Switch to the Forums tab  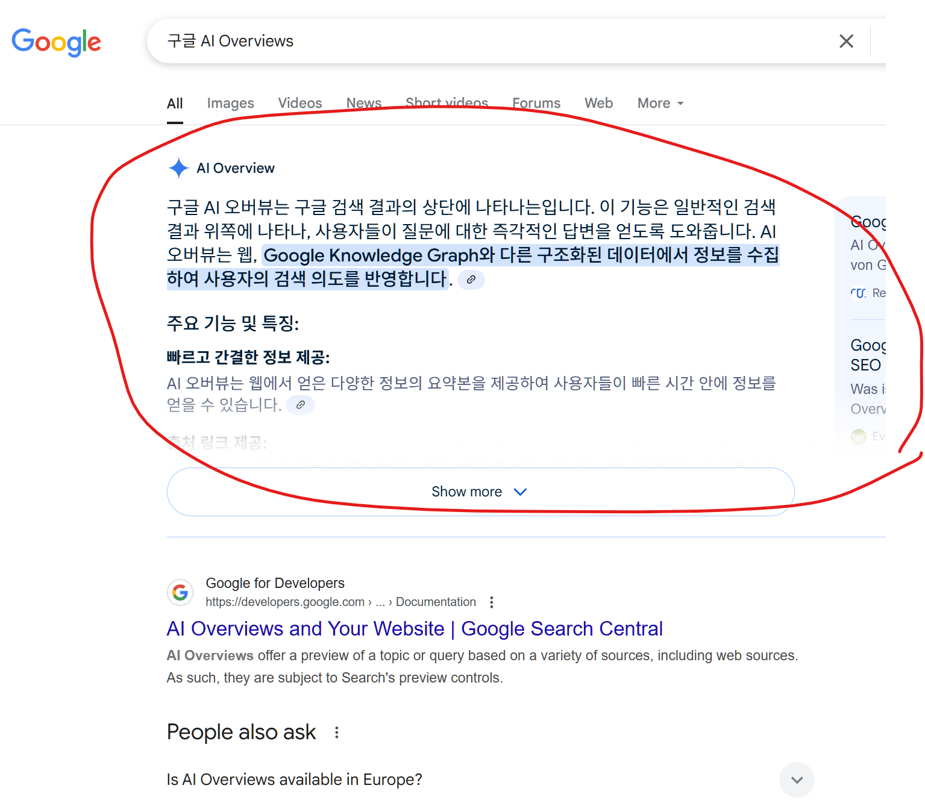point(536,104)
